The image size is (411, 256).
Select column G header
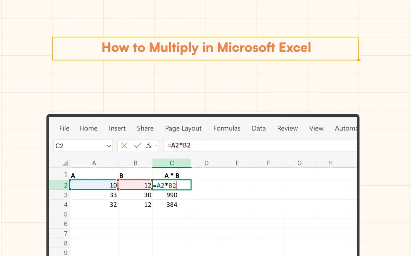click(300, 163)
